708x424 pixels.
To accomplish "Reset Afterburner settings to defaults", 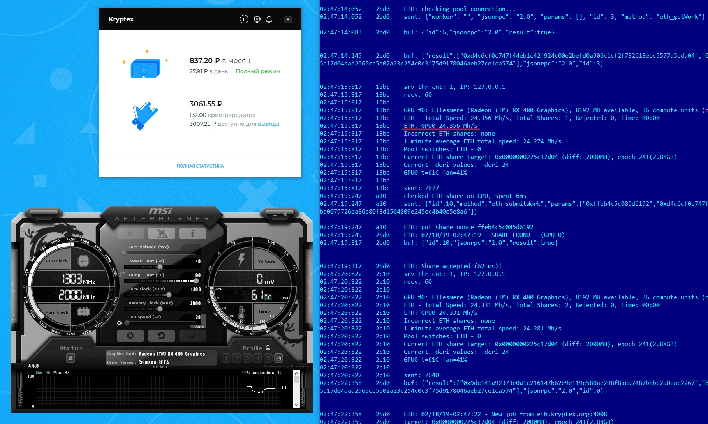I will [x=161, y=336].
